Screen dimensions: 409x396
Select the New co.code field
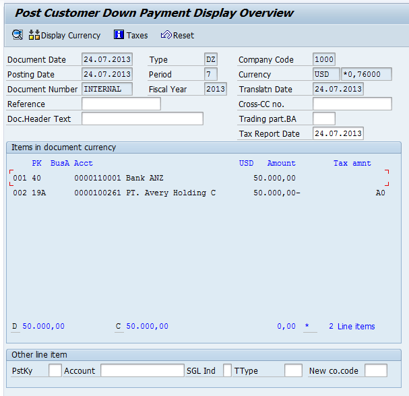375,370
